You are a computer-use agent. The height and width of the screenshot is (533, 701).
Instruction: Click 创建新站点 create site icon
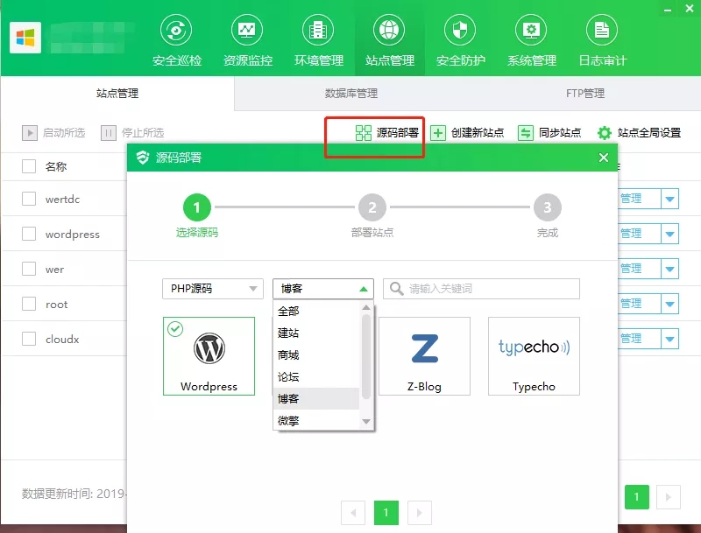438,133
